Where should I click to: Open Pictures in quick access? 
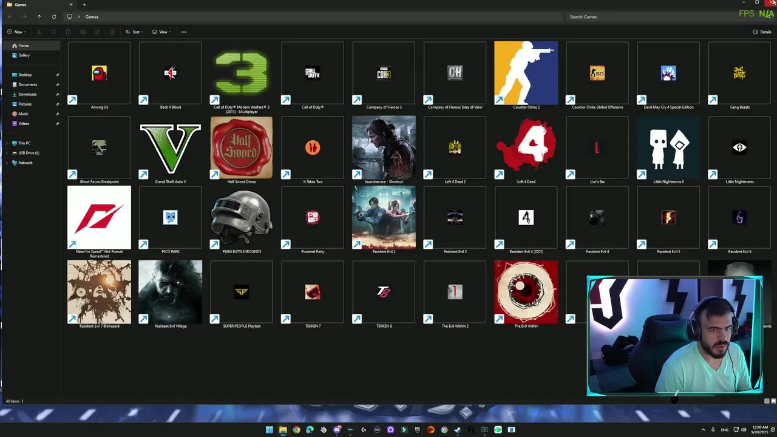[30, 104]
